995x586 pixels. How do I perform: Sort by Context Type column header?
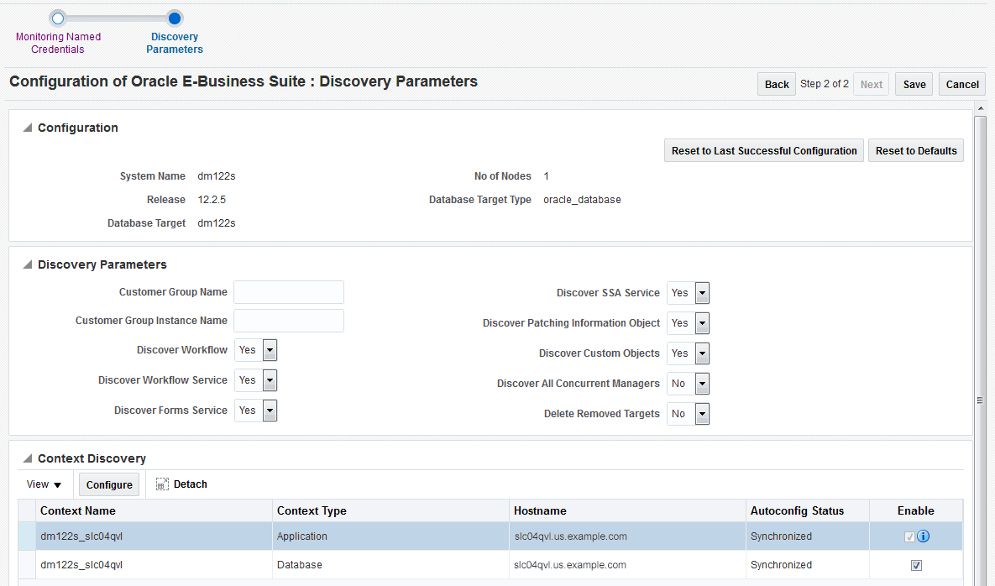click(x=391, y=511)
